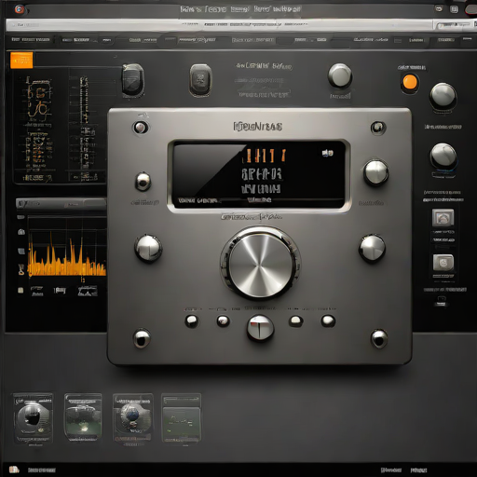
Task: Click the silver knob directly under the orange button's right
Action: 443,96
